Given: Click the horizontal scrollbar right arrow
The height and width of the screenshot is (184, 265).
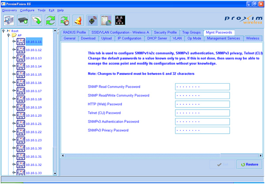Looking at the screenshot, I should [x=261, y=155].
